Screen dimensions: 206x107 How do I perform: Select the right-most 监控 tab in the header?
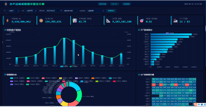pyautogui.click(x=126, y=4)
